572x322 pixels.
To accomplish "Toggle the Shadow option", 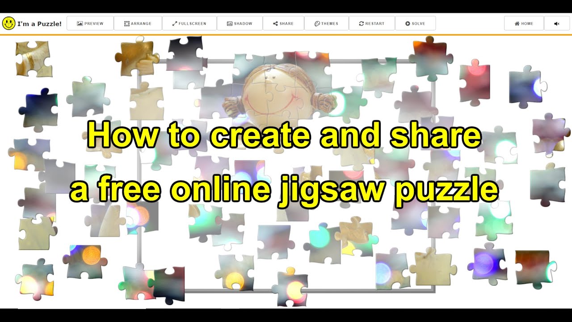I will click(240, 23).
